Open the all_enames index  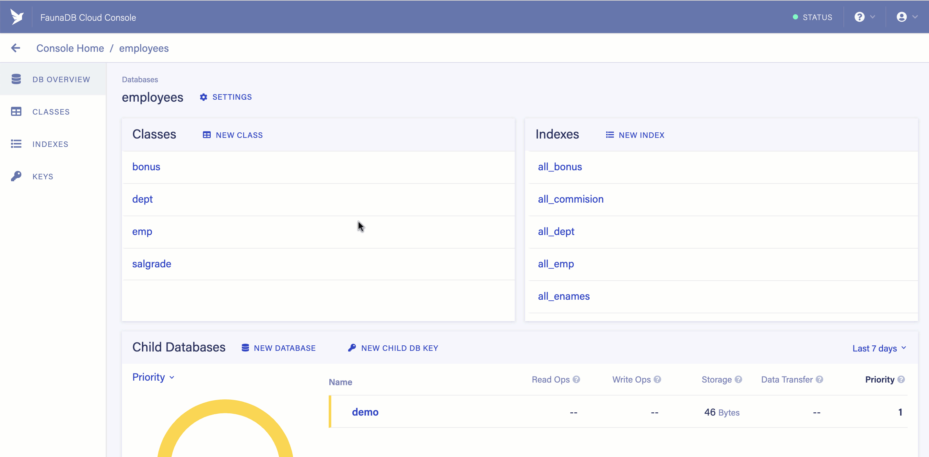pyautogui.click(x=564, y=296)
